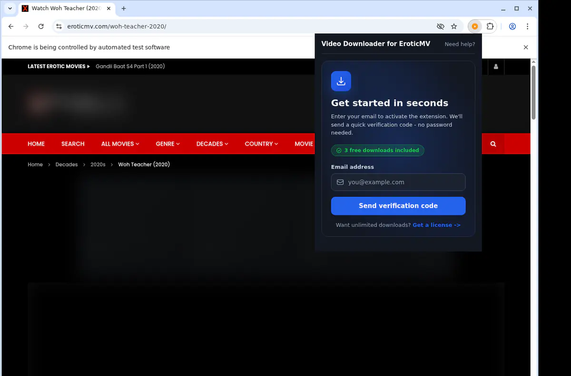Image resolution: width=571 pixels, height=376 pixels.
Task: Click the 3 free downloads included badge
Action: point(377,150)
